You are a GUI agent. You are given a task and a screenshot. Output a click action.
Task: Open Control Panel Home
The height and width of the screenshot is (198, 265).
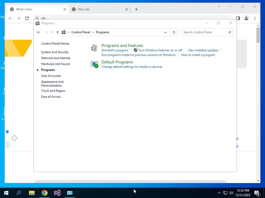click(55, 43)
